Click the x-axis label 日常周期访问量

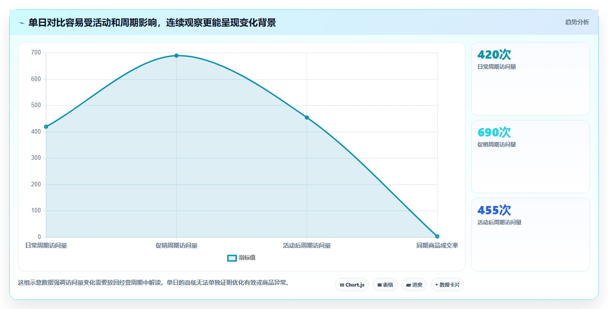click(x=46, y=245)
